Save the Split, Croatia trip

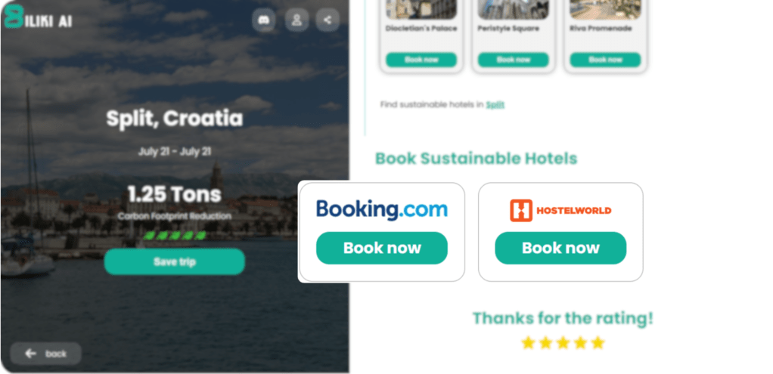pos(175,261)
